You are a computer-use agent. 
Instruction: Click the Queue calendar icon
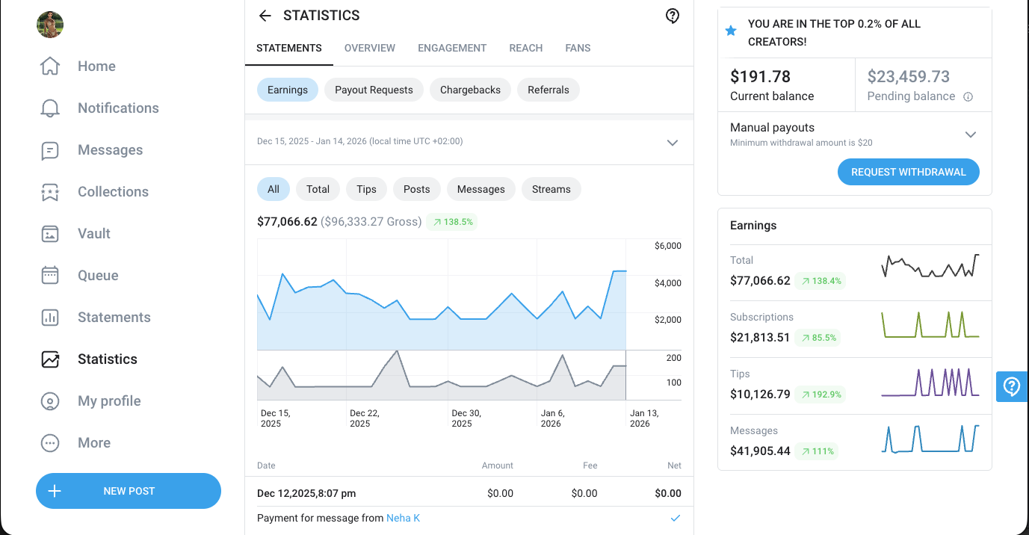click(x=50, y=275)
